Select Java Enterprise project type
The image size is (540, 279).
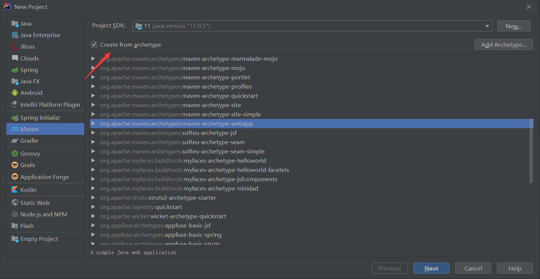click(x=40, y=35)
